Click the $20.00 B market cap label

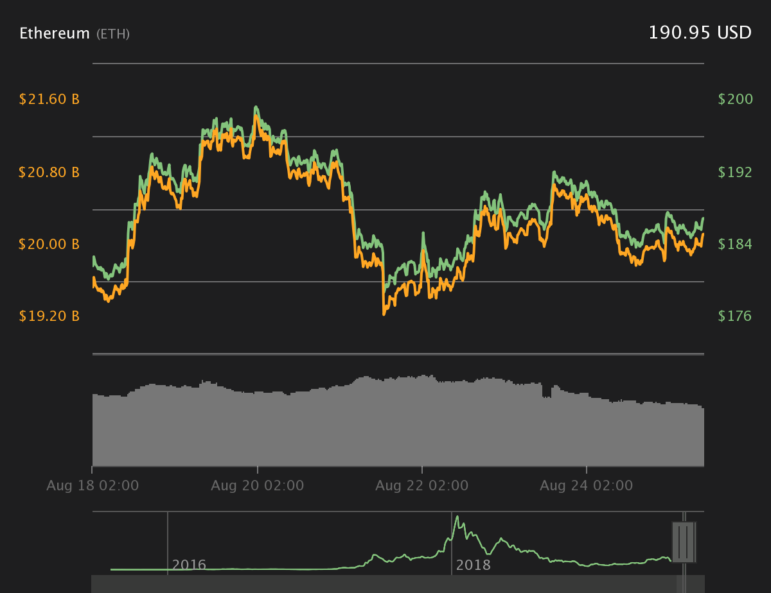coord(49,244)
